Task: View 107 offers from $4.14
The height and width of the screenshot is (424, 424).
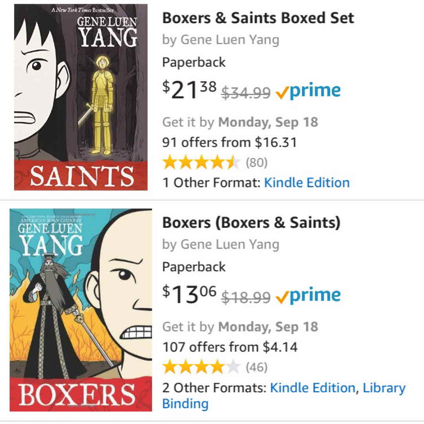Action: pyautogui.click(x=230, y=347)
